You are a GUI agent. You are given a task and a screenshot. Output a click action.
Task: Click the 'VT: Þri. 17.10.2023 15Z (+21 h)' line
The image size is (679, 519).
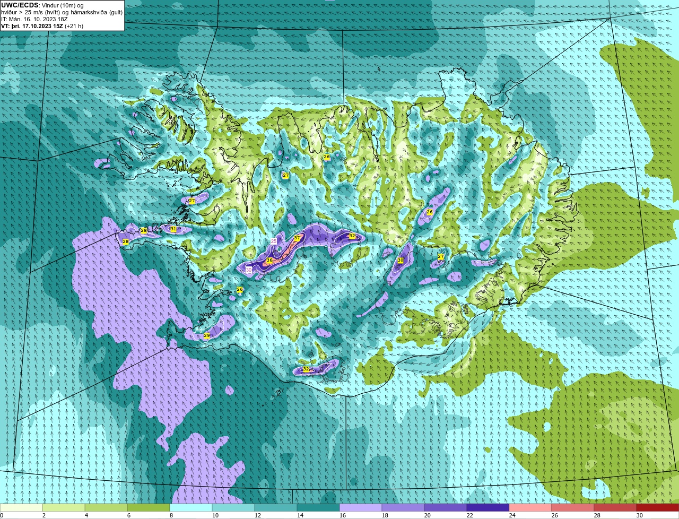42,26
